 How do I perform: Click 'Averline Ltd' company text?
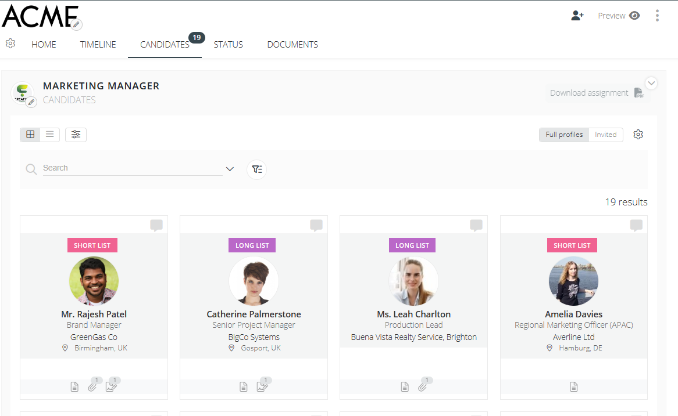[x=574, y=337]
